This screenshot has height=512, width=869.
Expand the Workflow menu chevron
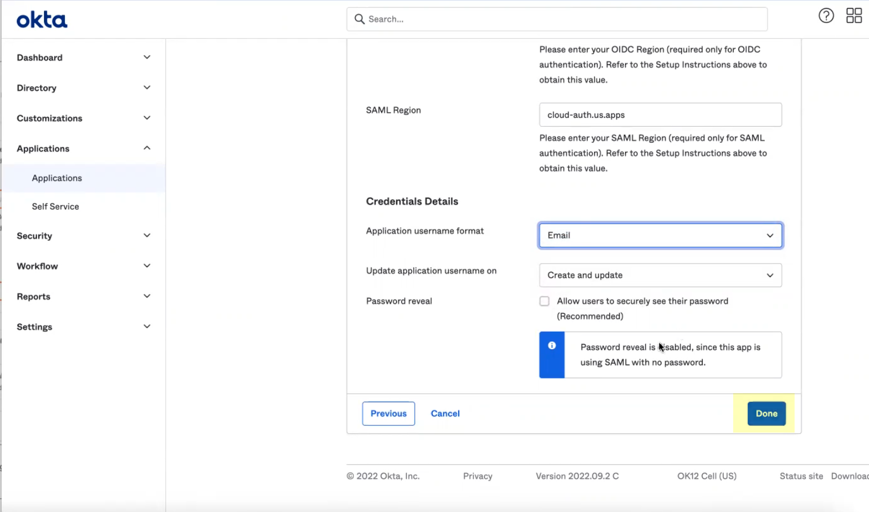click(x=147, y=266)
